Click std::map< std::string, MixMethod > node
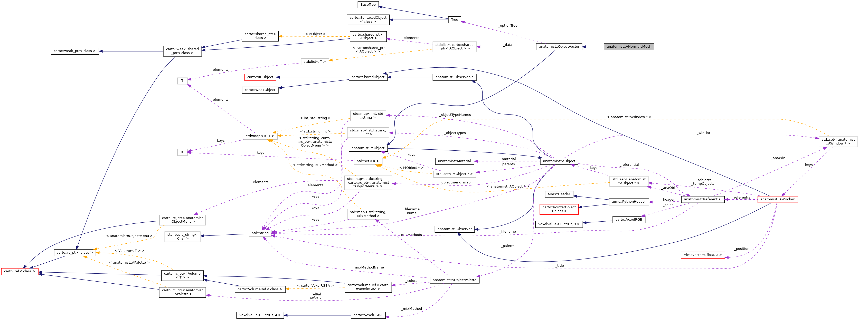859x320 pixels. coord(368,214)
